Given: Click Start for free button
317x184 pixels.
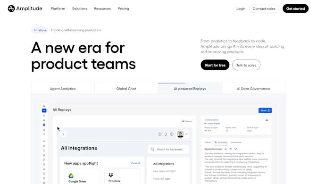Looking at the screenshot, I should point(215,65).
